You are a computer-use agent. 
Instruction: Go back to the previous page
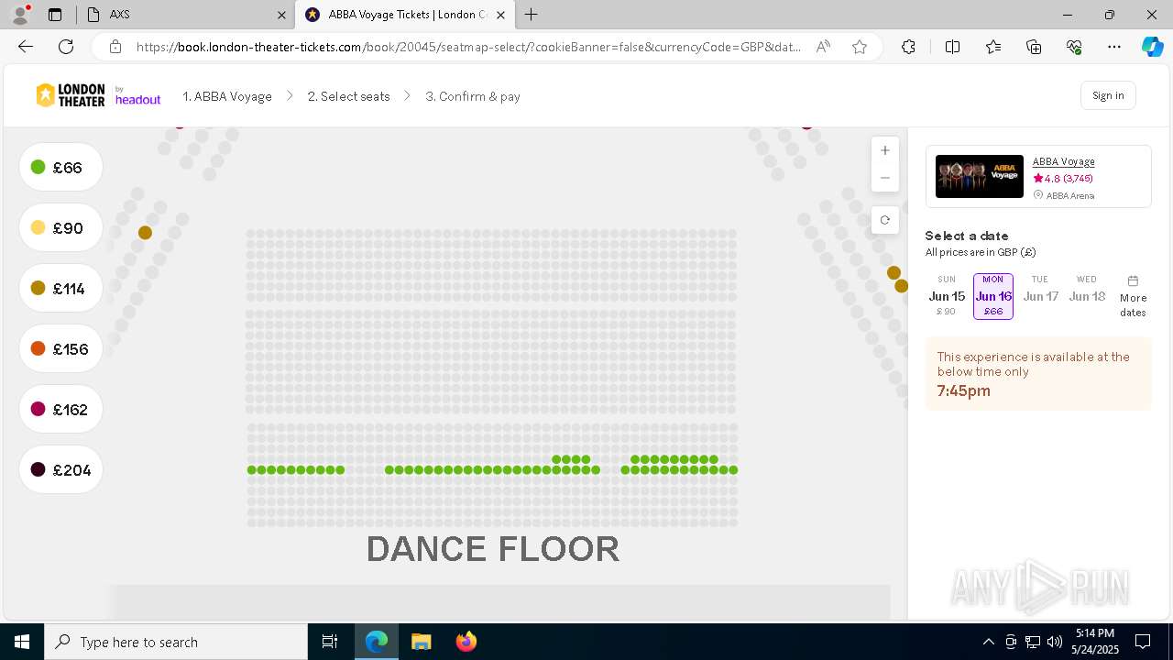pos(26,47)
